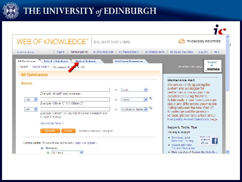Click the vertical scrollbar thumb

(x=227, y=65)
